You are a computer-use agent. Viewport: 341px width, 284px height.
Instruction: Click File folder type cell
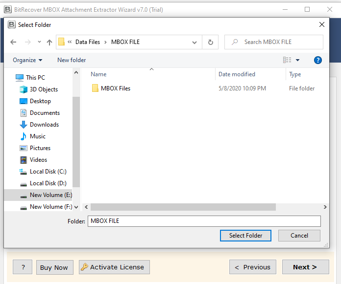coord(302,88)
